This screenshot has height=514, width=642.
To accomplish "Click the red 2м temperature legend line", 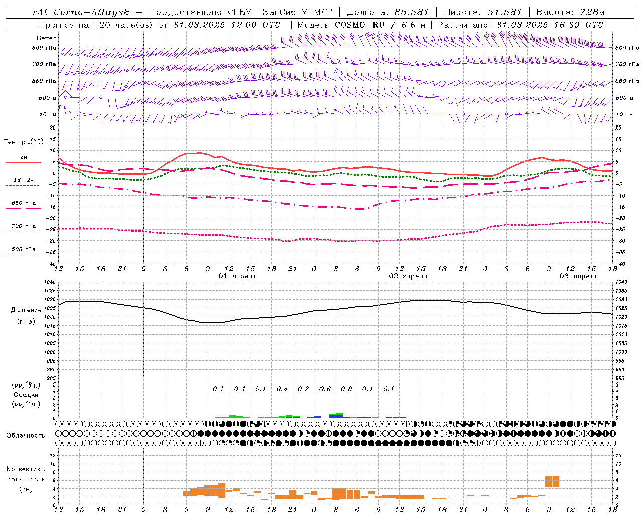I will pyautogui.click(x=24, y=163).
